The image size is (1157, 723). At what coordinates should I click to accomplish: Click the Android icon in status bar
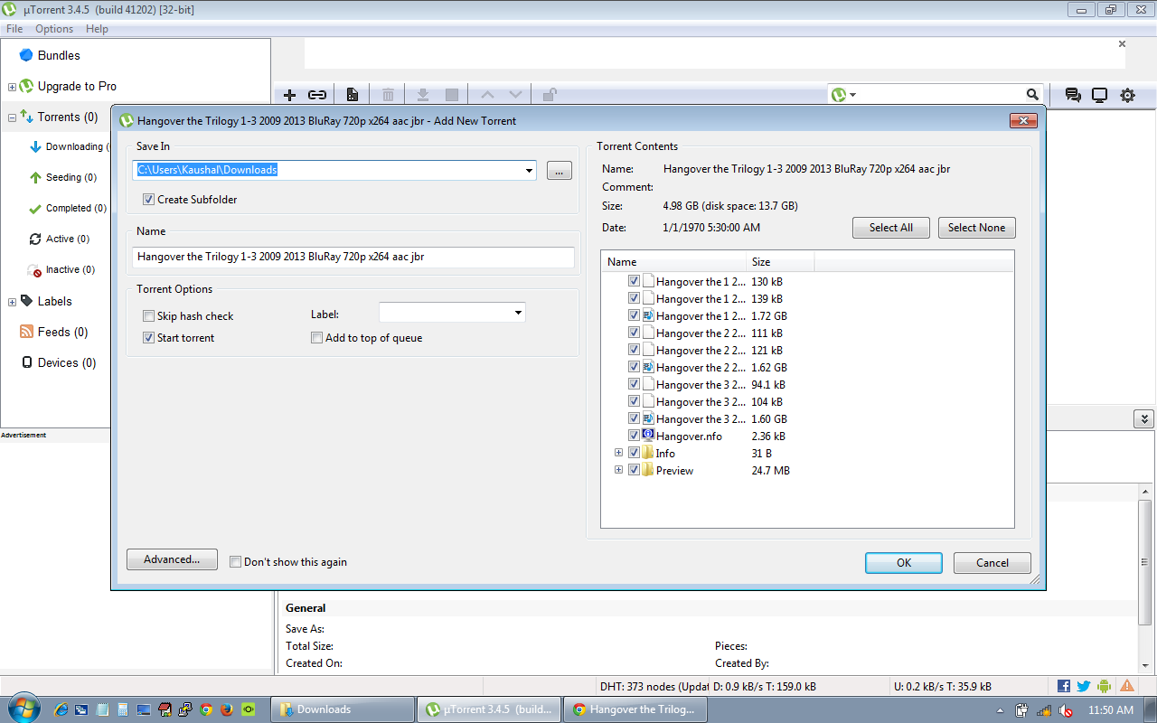(1104, 686)
